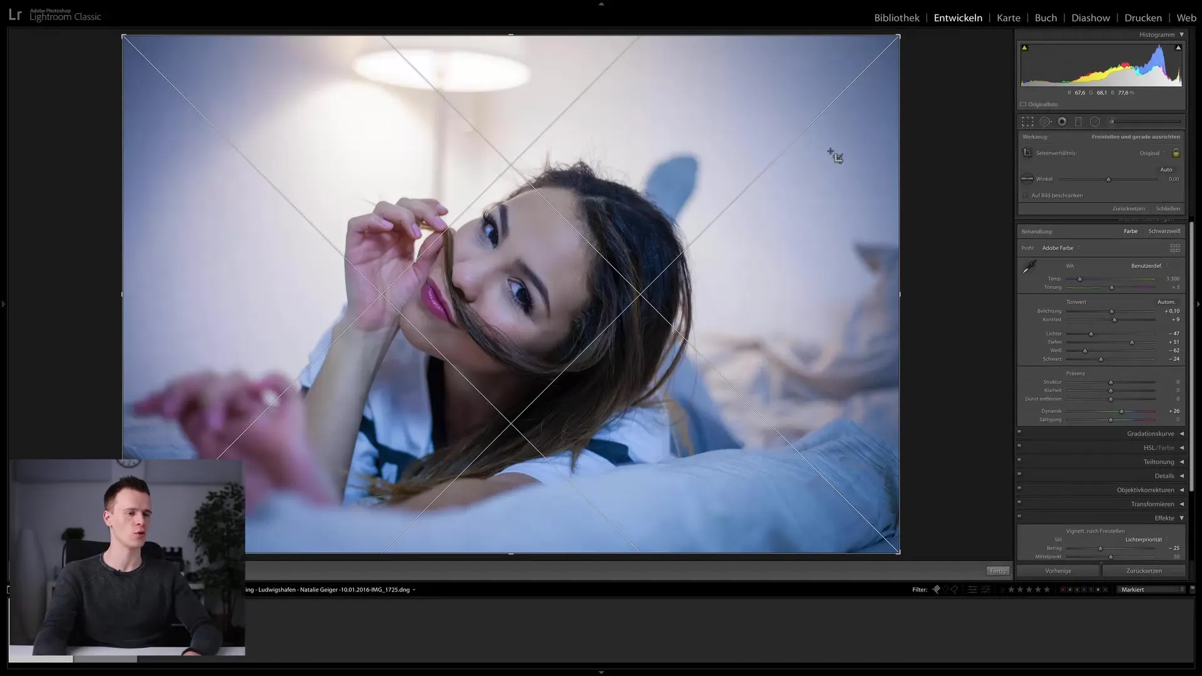The width and height of the screenshot is (1202, 676).
Task: Toggle Details panel on/off switch
Action: (x=1019, y=474)
